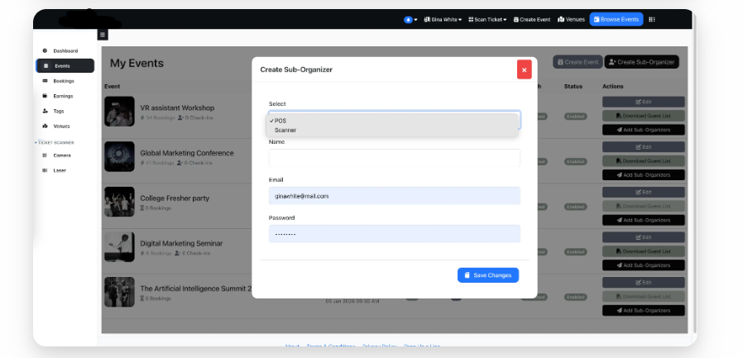The image size is (743, 358).
Task: Click the hamburger sidebar toggle icon
Action: click(103, 35)
